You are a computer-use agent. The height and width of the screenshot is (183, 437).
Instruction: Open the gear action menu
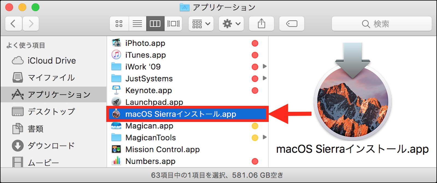(231, 24)
